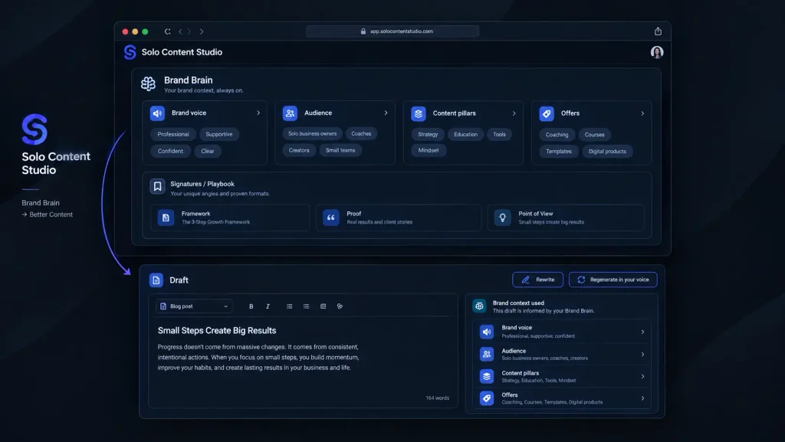
Task: Select the Coaching offer tag
Action: tap(557, 135)
